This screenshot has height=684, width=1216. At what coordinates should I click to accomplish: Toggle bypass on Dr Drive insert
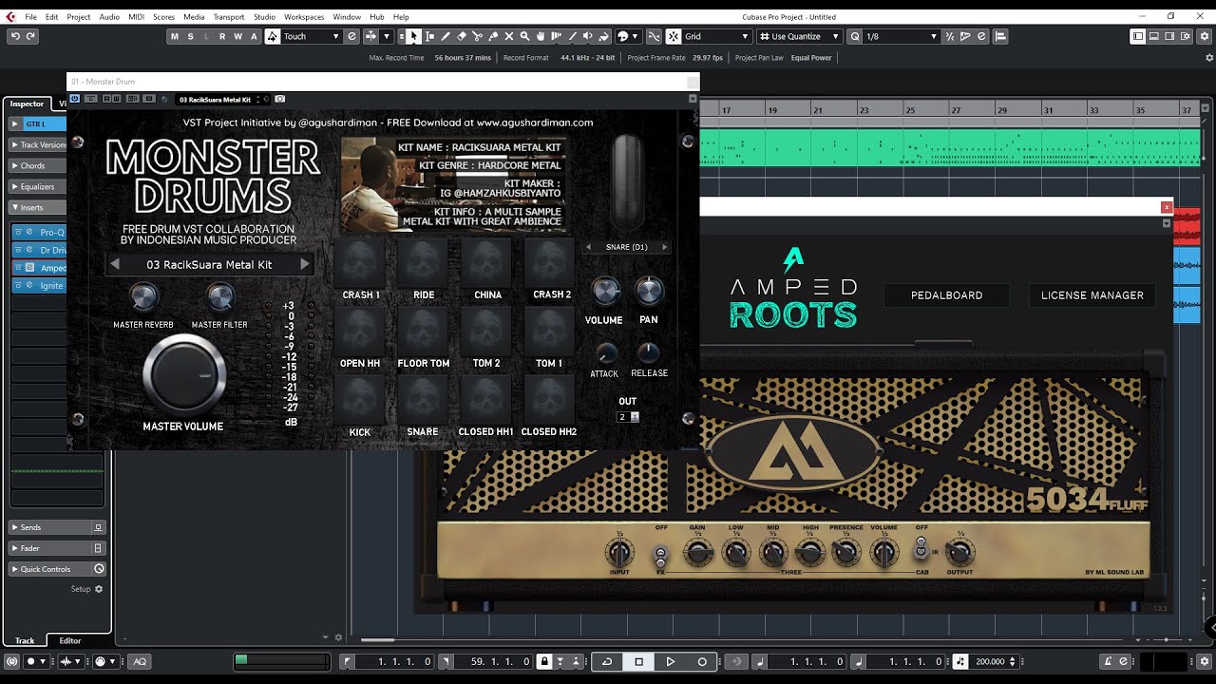point(18,250)
